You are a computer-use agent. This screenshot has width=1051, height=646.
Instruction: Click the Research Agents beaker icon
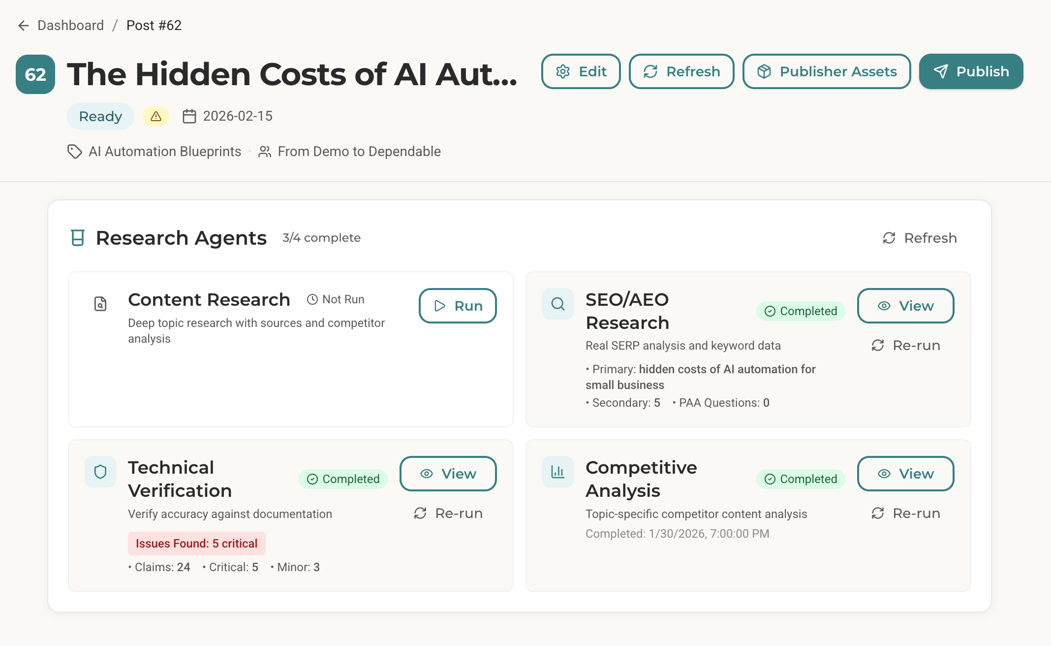point(78,238)
